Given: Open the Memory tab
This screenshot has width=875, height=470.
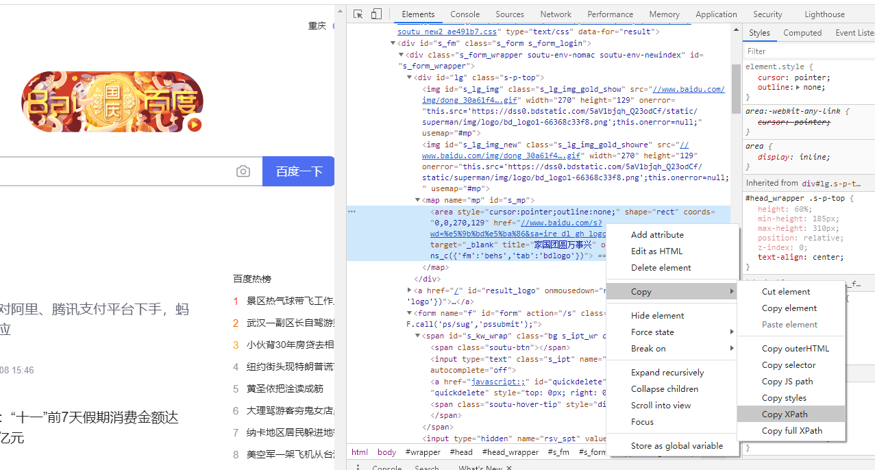Looking at the screenshot, I should pyautogui.click(x=664, y=14).
